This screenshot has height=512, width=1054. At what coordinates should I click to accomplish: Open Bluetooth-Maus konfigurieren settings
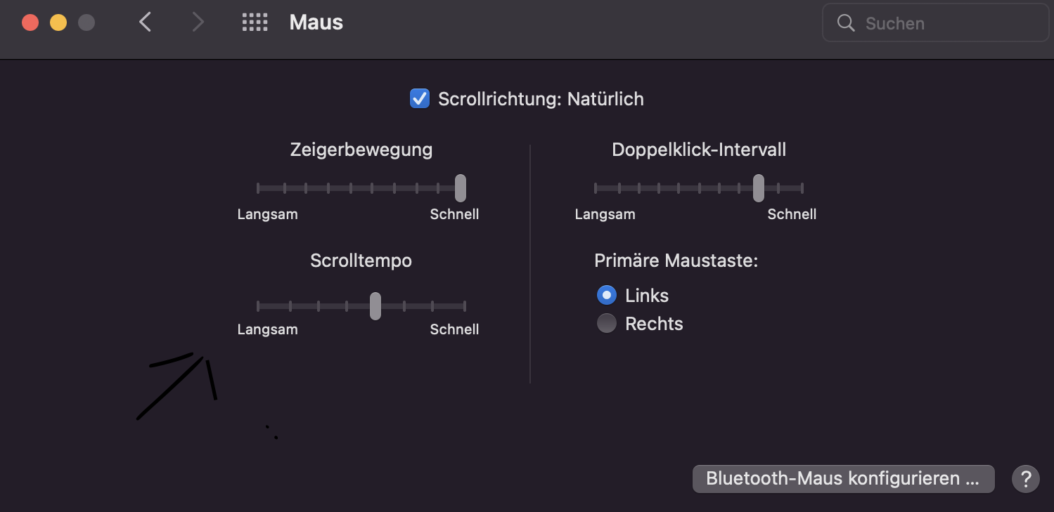[x=843, y=479]
